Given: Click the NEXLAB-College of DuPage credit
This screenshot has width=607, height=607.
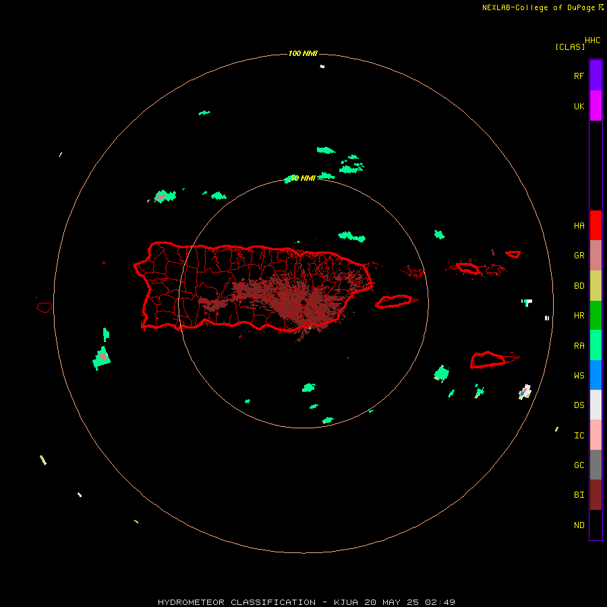Looking at the screenshot, I should pos(538,7).
